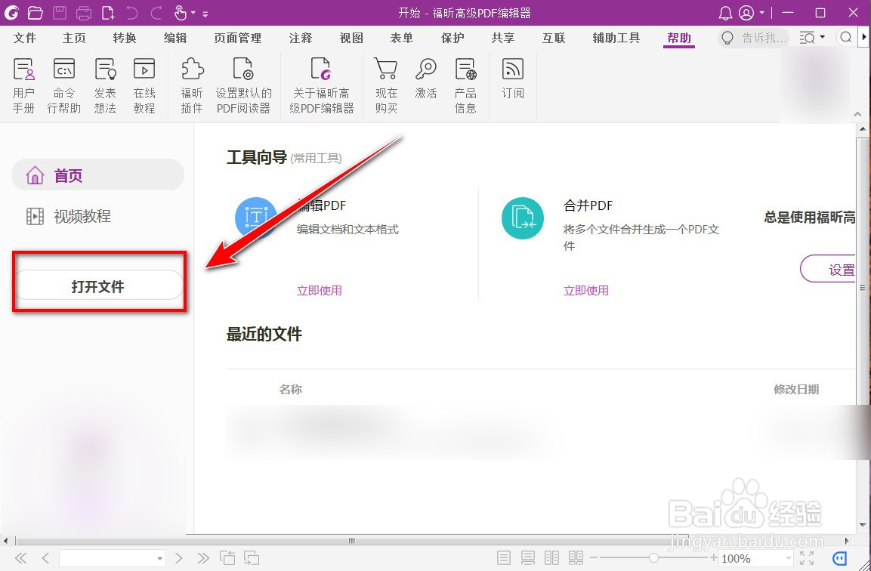Click the 设置 button
This screenshot has width=871, height=571.
click(x=829, y=270)
